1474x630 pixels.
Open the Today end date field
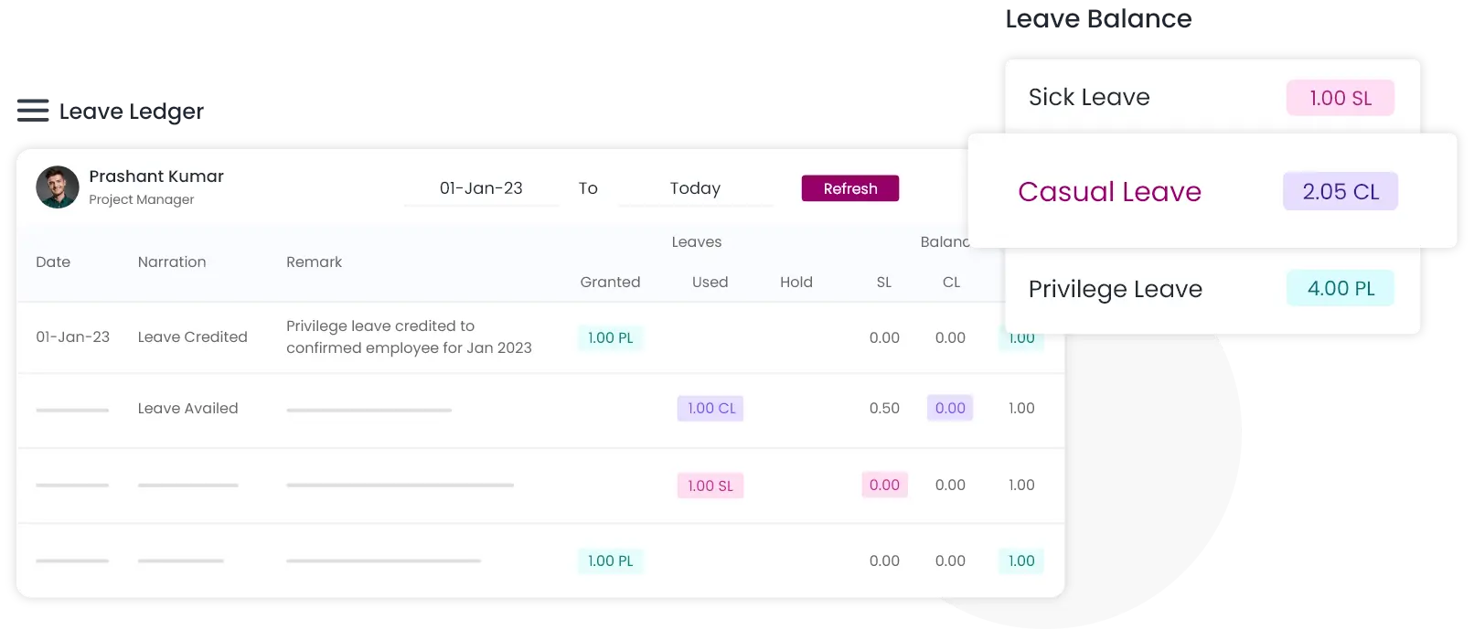click(x=695, y=188)
